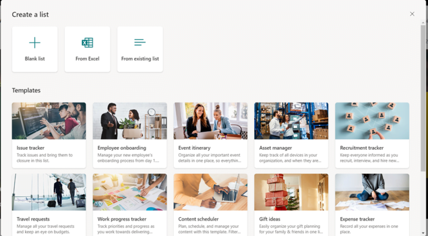Choose the Event itinerary template photo
The image size is (428, 236).
(211, 121)
